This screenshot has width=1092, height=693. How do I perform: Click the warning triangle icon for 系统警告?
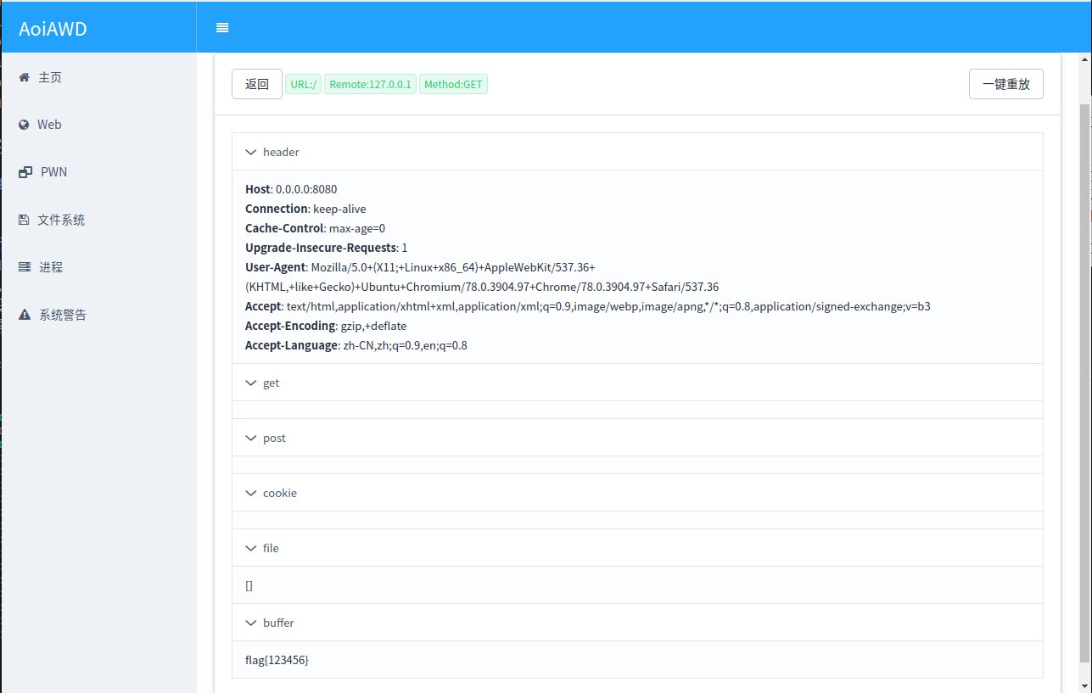pyautogui.click(x=25, y=315)
